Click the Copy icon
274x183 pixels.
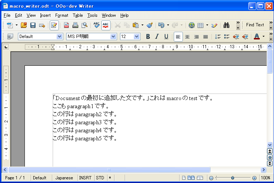[127, 25]
